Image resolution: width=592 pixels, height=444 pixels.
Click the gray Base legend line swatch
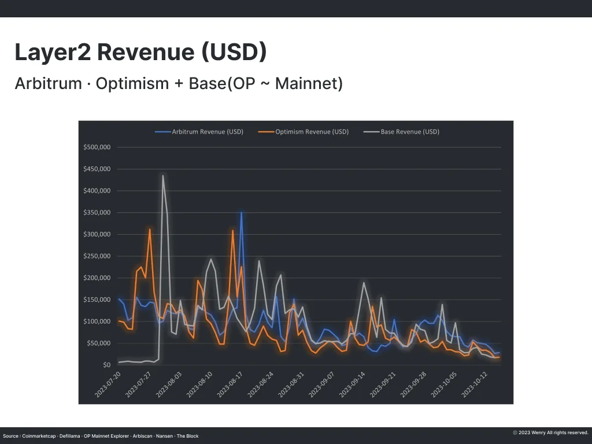(371, 132)
